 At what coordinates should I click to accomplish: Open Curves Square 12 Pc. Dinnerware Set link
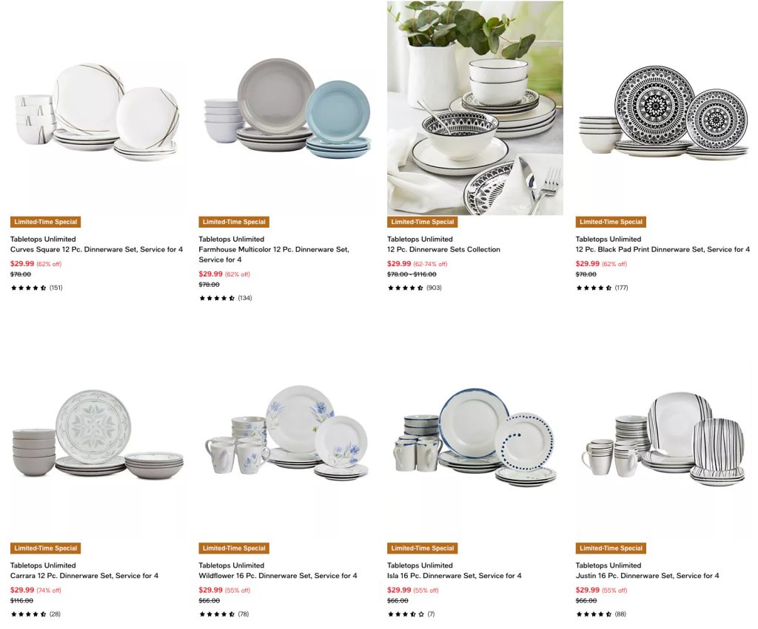[x=96, y=250]
